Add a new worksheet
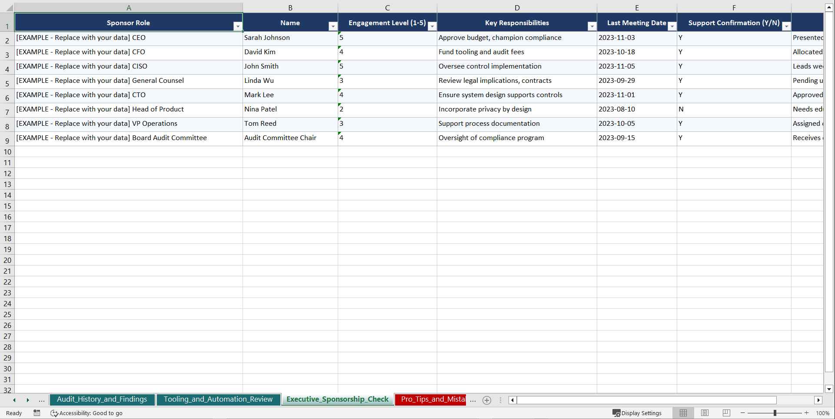Screen dimensions: 835x419 point(486,400)
